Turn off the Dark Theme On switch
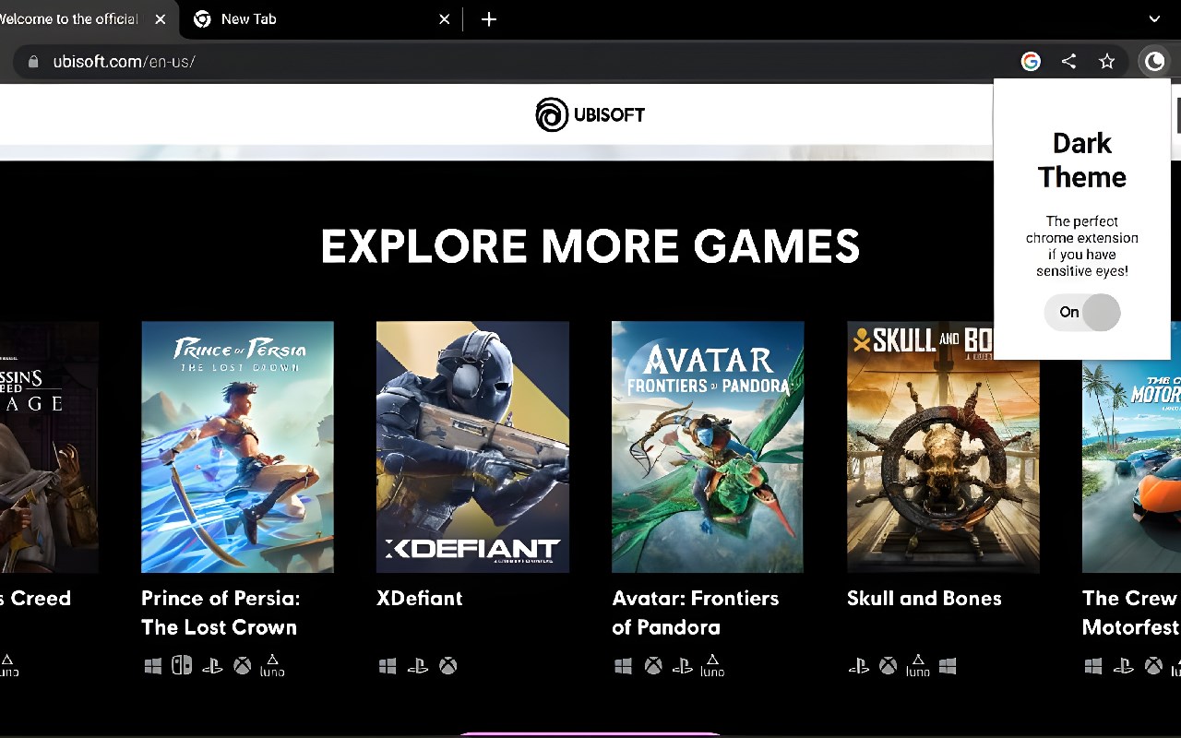1181x738 pixels. [x=1082, y=313]
